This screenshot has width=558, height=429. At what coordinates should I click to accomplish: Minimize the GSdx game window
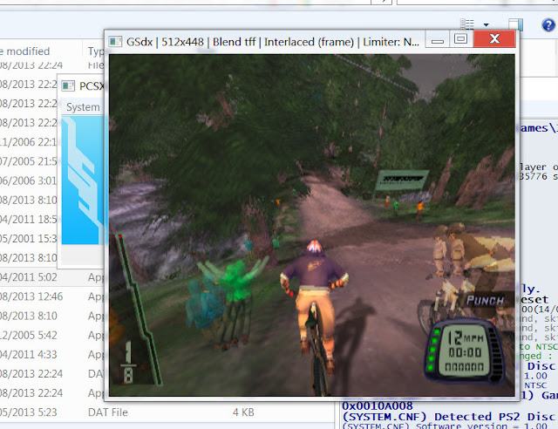[x=438, y=39]
